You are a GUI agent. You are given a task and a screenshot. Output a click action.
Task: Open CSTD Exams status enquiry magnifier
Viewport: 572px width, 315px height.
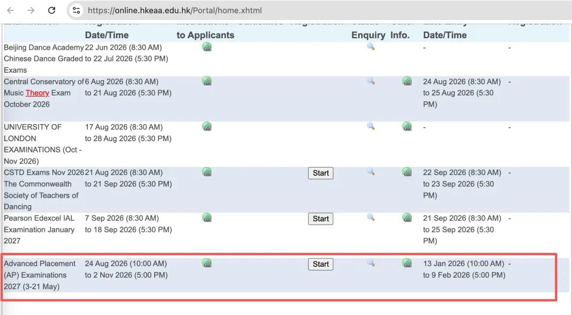coord(371,171)
